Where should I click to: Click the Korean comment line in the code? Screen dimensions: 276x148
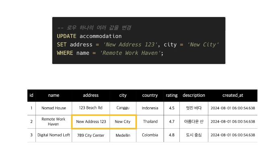pyautogui.click(x=94, y=28)
